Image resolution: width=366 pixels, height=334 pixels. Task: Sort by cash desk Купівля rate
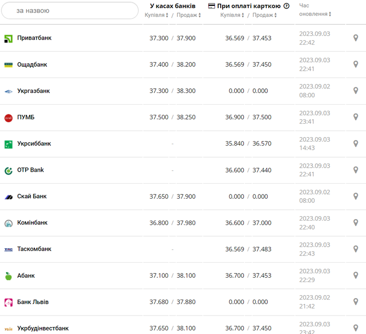point(156,15)
